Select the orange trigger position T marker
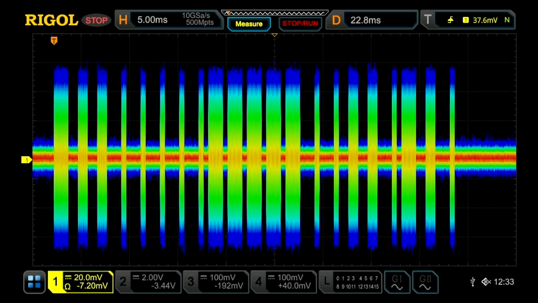 click(54, 41)
